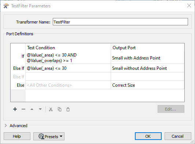This screenshot has width=195, height=144.
Task: Click the empty Else If condition row
Action: click(68, 76)
